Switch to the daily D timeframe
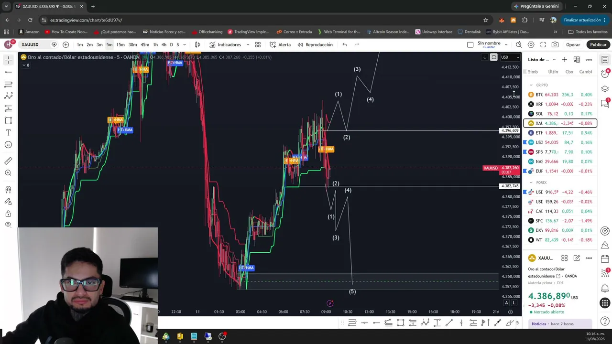This screenshot has width=612, height=344. pos(172,45)
